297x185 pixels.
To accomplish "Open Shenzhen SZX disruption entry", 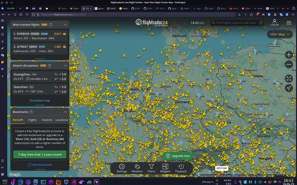I will 40,89.
